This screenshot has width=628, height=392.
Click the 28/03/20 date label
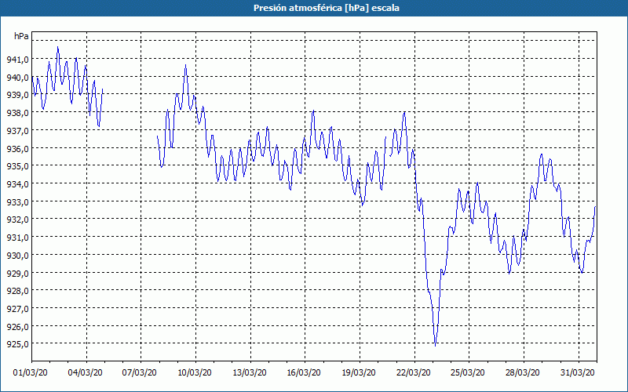523,373
